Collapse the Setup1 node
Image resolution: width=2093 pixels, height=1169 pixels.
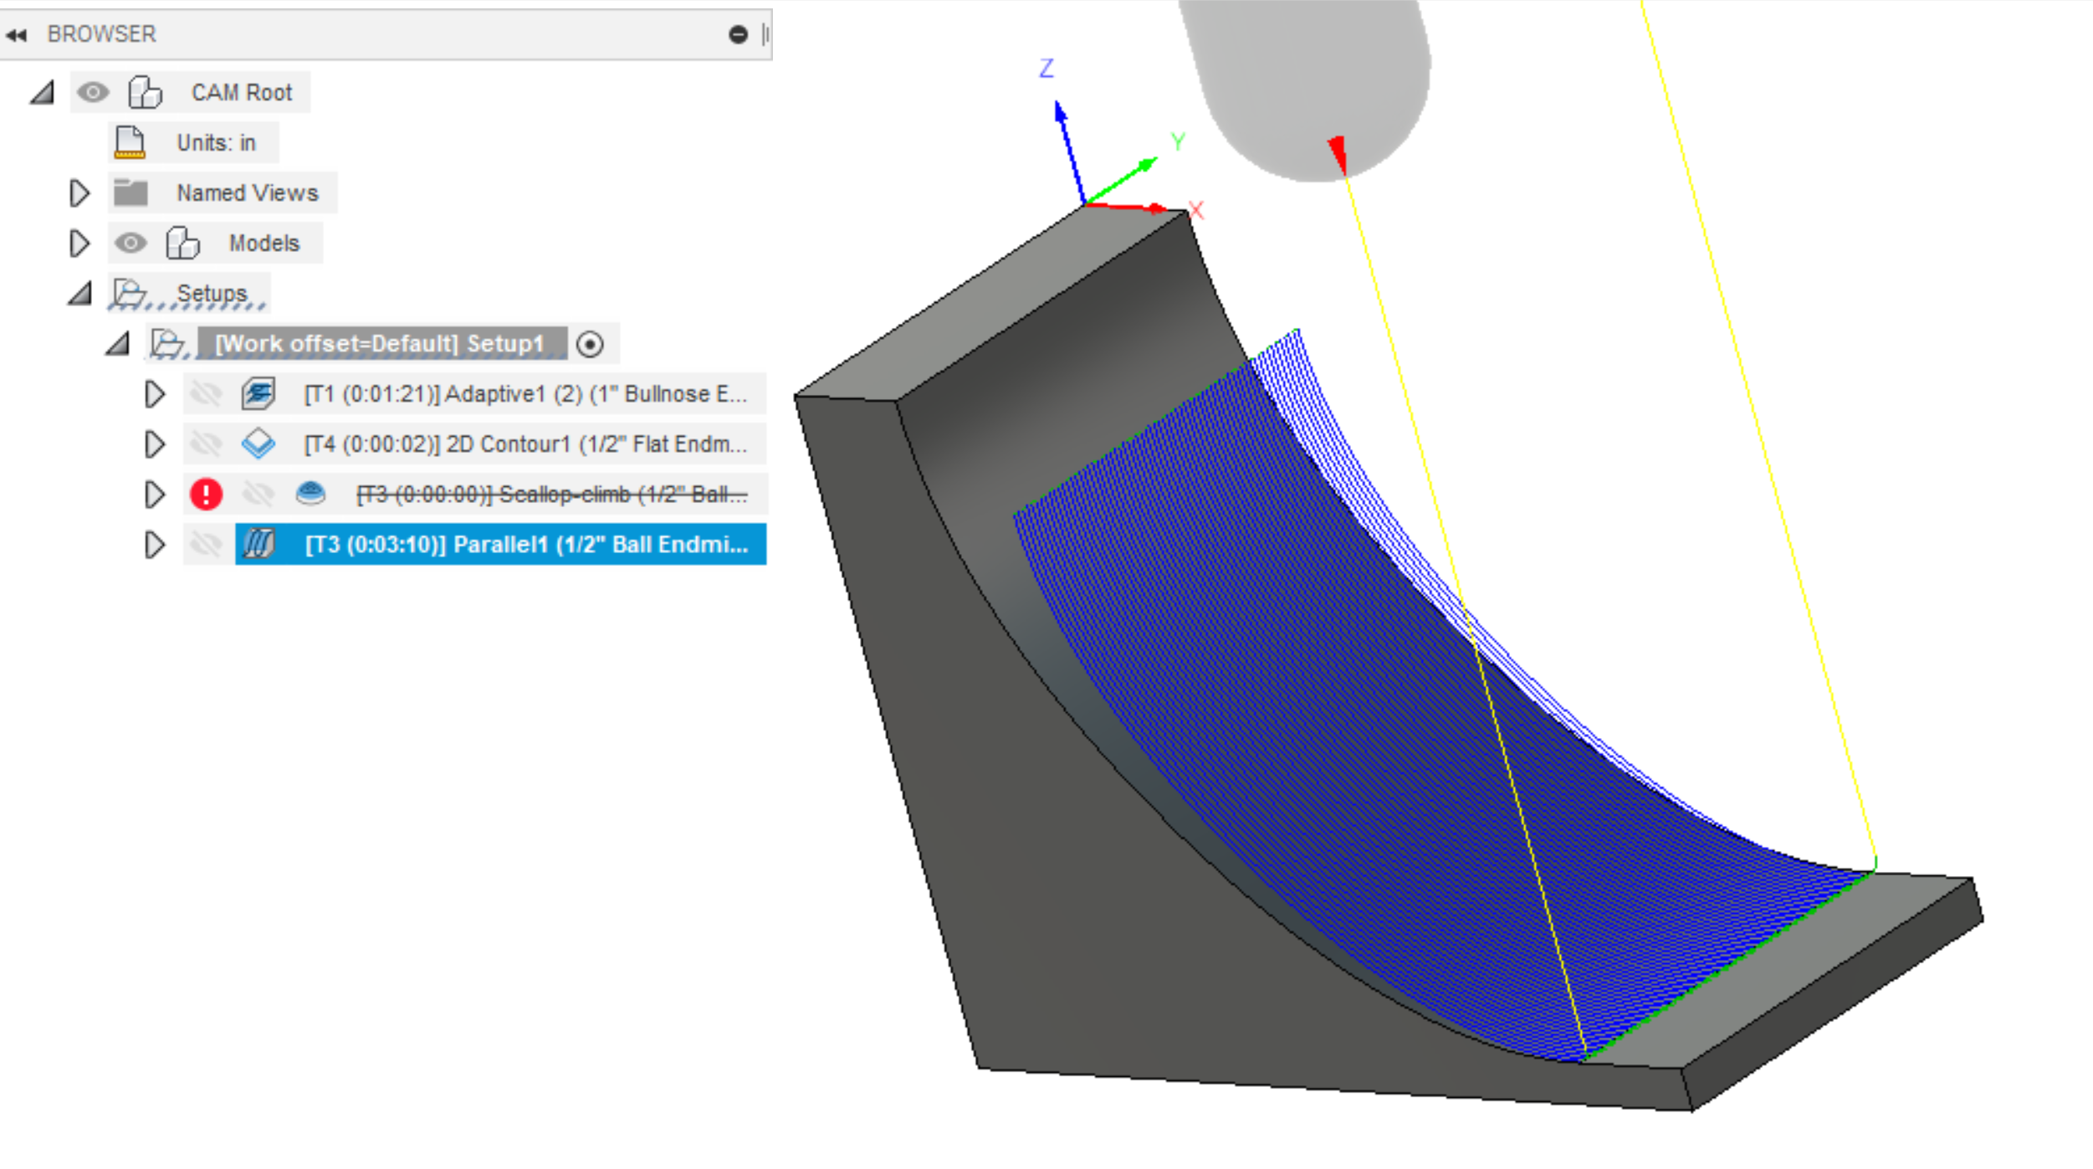click(x=118, y=343)
